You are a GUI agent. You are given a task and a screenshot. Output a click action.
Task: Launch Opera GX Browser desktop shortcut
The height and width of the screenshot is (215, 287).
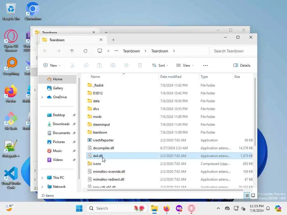coord(11,41)
